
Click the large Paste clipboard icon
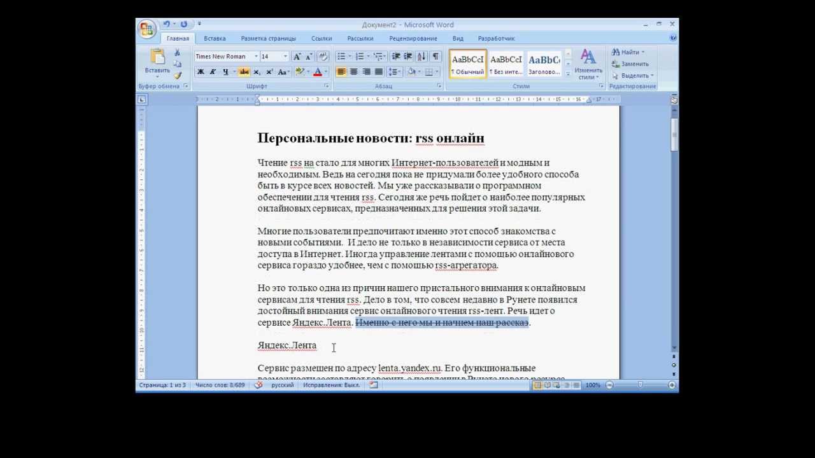(x=157, y=56)
